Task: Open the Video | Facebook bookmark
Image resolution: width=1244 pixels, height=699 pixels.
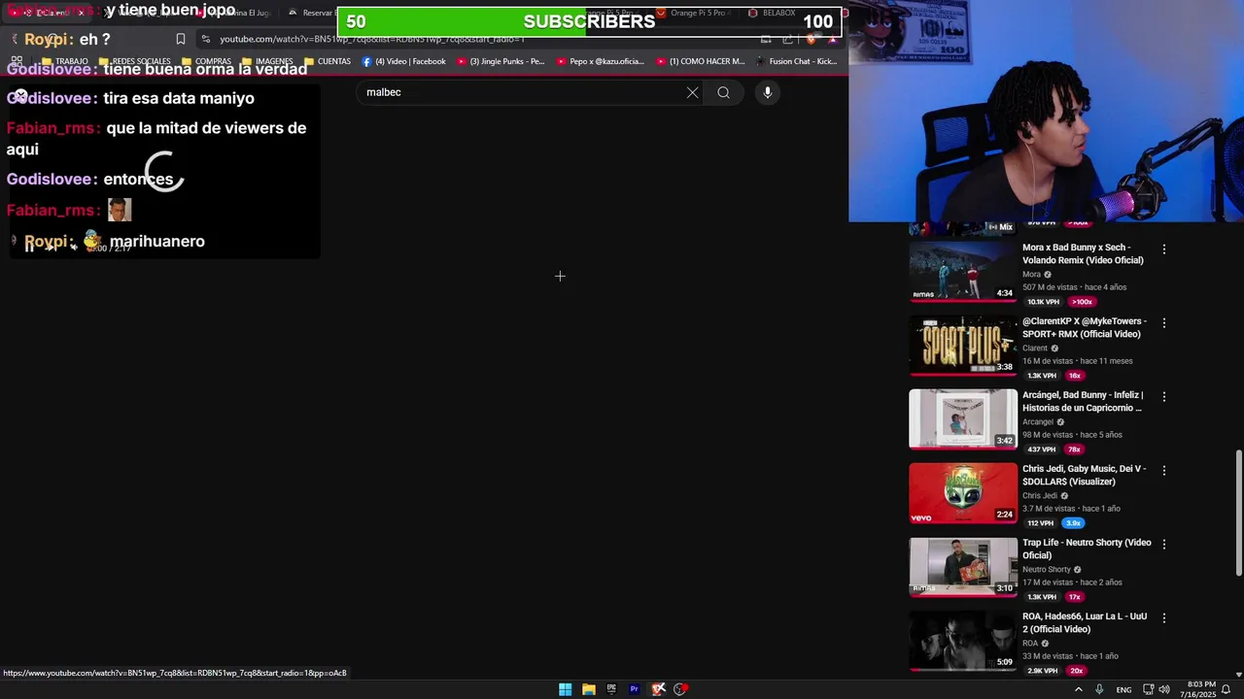Action: [403, 61]
